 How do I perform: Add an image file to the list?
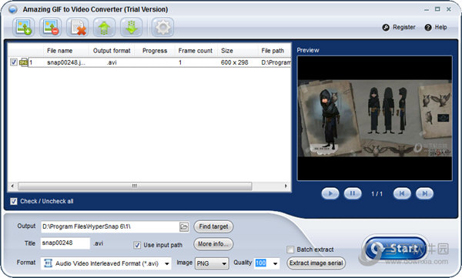click(x=24, y=27)
